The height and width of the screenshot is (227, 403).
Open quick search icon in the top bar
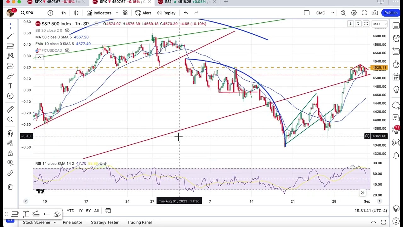pos(343,13)
